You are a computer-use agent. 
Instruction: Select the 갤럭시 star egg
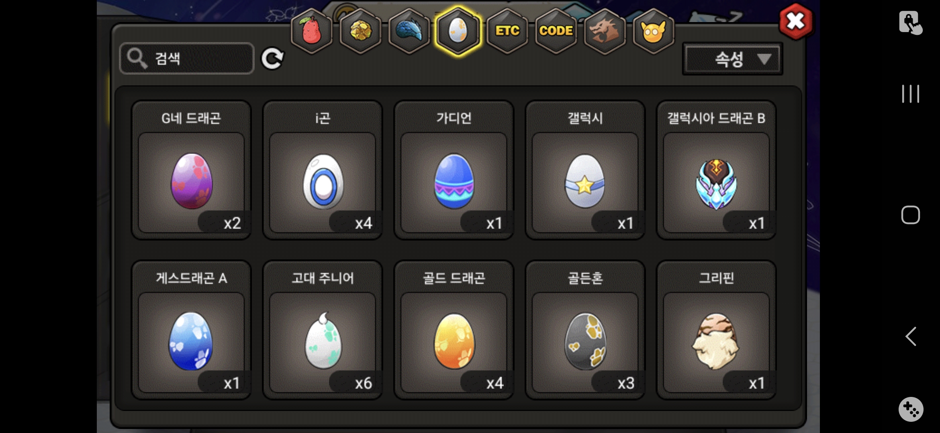coord(585,170)
